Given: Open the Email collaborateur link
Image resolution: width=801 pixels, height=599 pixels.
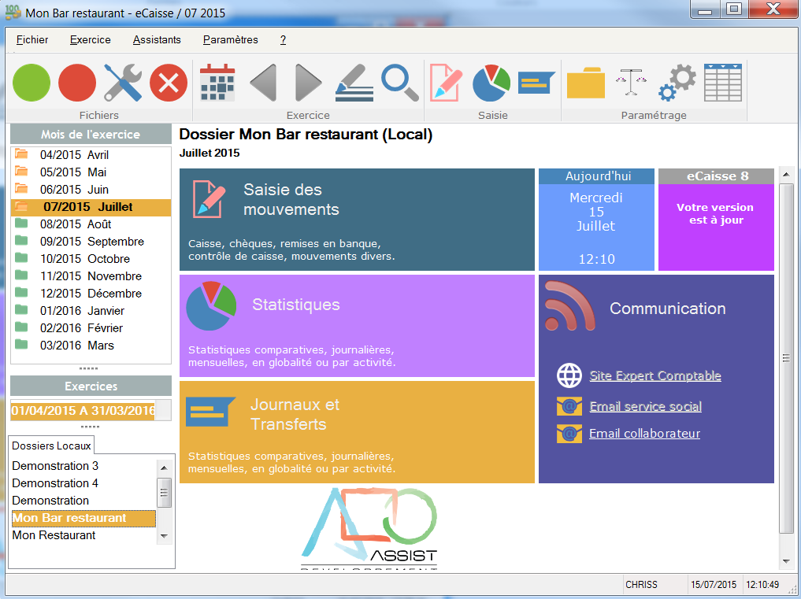Looking at the screenshot, I should click(x=645, y=434).
